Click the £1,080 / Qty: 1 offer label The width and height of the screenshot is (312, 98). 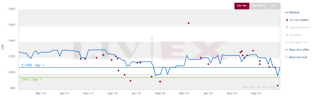tap(33, 65)
